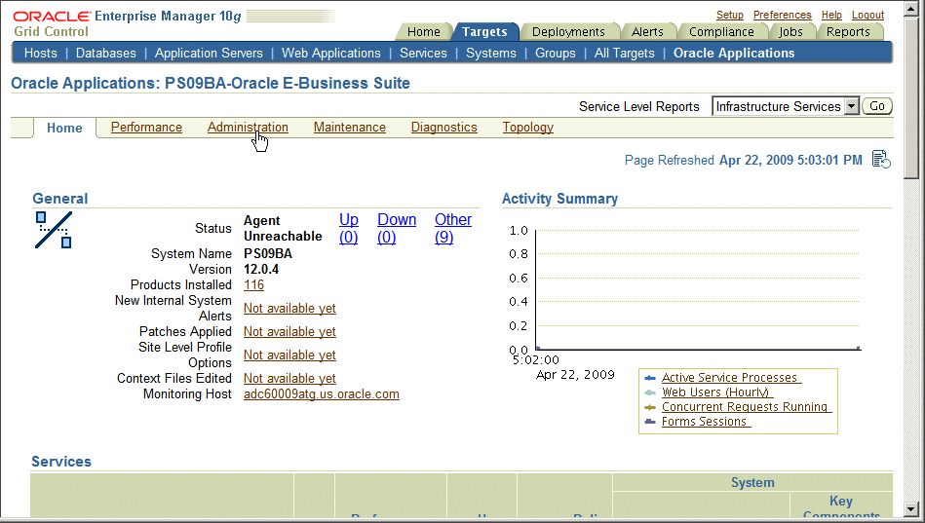Click Not available yet for Context Files Edited
This screenshot has height=523, width=925.
click(x=289, y=379)
